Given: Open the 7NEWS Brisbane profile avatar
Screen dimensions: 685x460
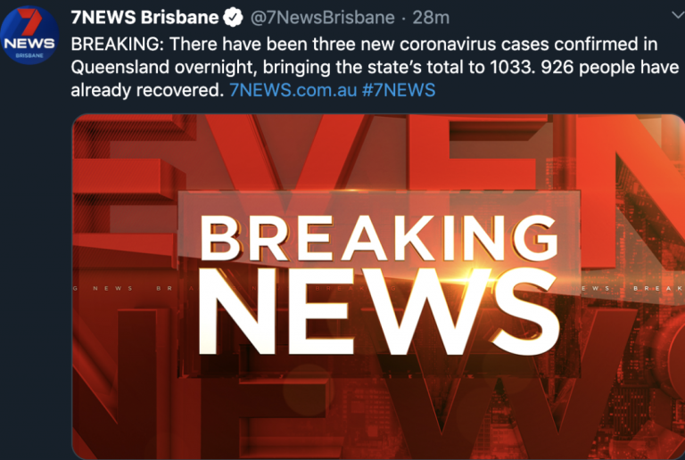Looking at the screenshot, I should coord(29,35).
